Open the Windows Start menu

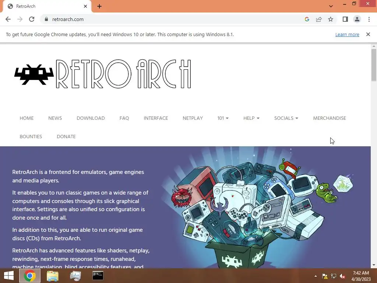coord(9,276)
